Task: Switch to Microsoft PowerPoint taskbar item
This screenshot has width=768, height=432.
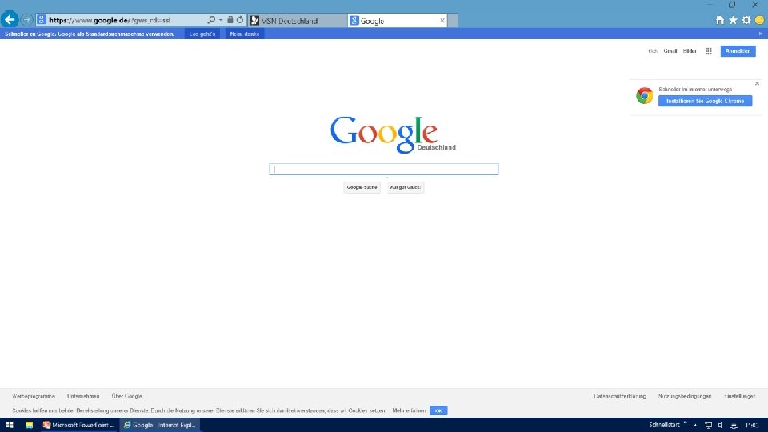Action: 79,425
